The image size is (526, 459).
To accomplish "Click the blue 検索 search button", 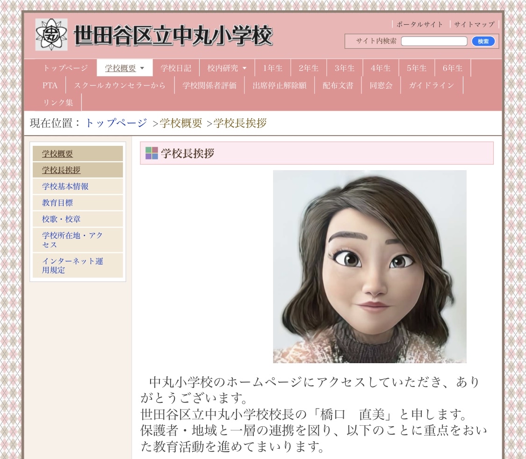I will (483, 41).
